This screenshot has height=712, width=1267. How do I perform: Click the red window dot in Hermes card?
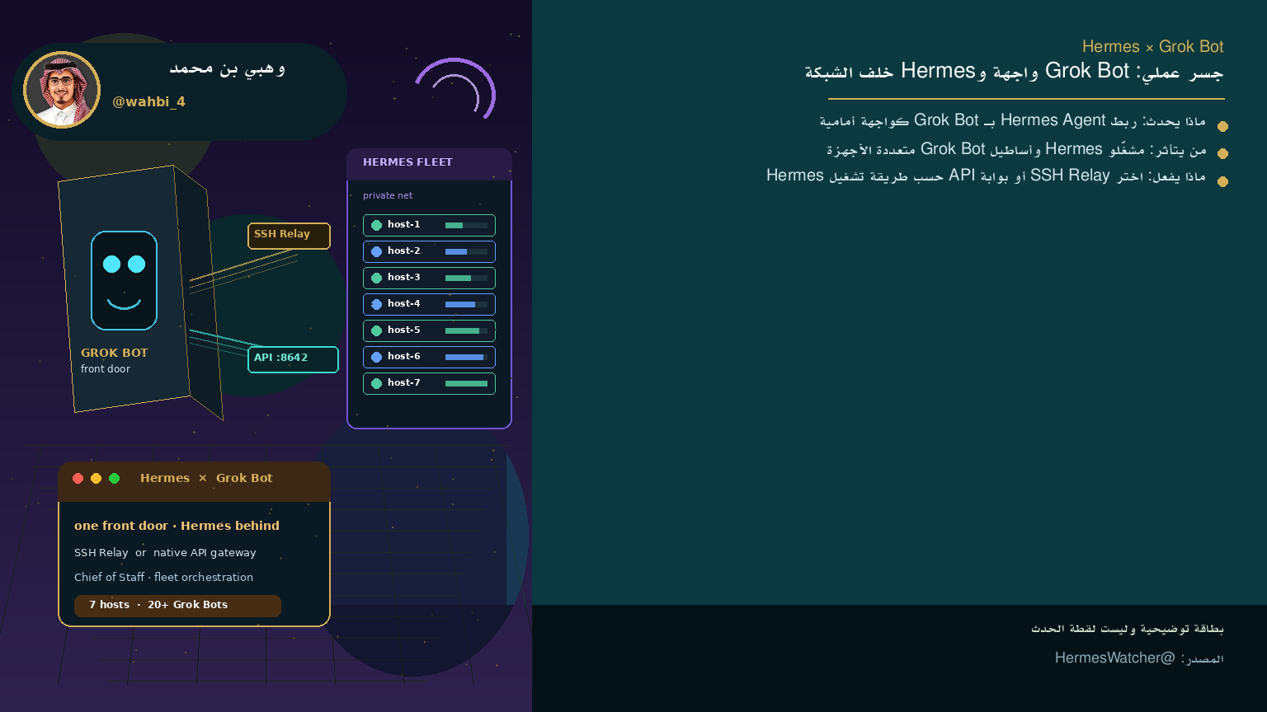(x=78, y=478)
